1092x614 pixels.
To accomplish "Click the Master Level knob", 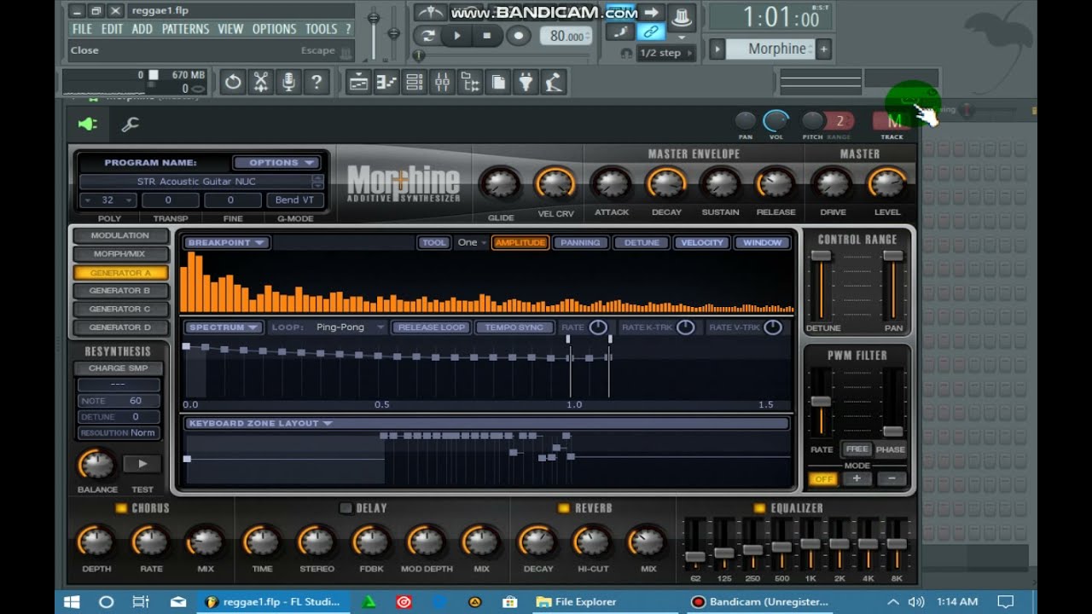I will point(887,183).
